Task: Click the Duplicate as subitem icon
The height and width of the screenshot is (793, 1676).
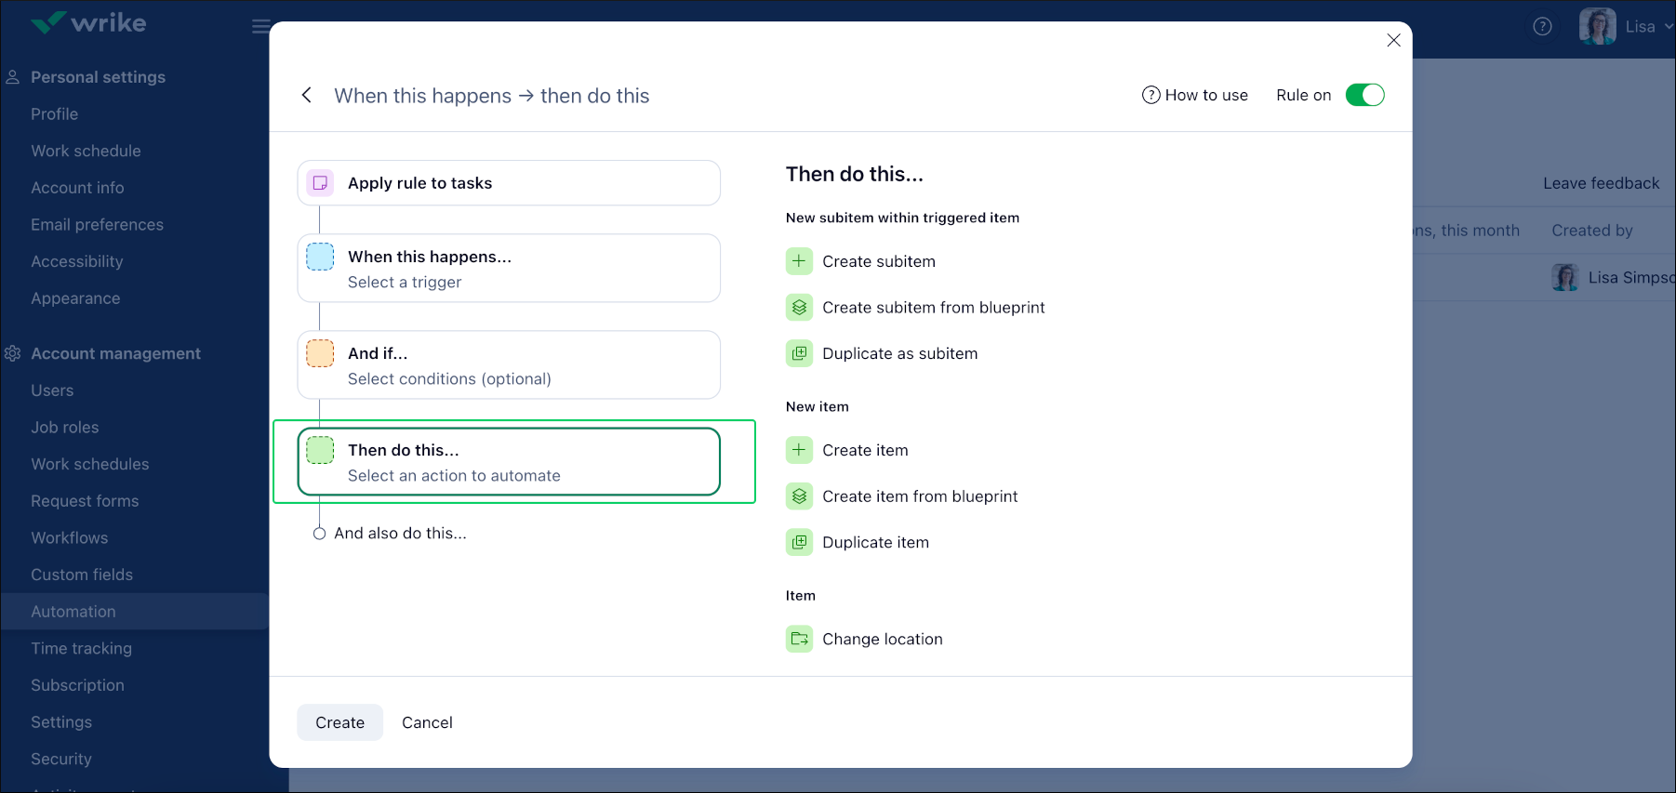Action: click(x=799, y=353)
